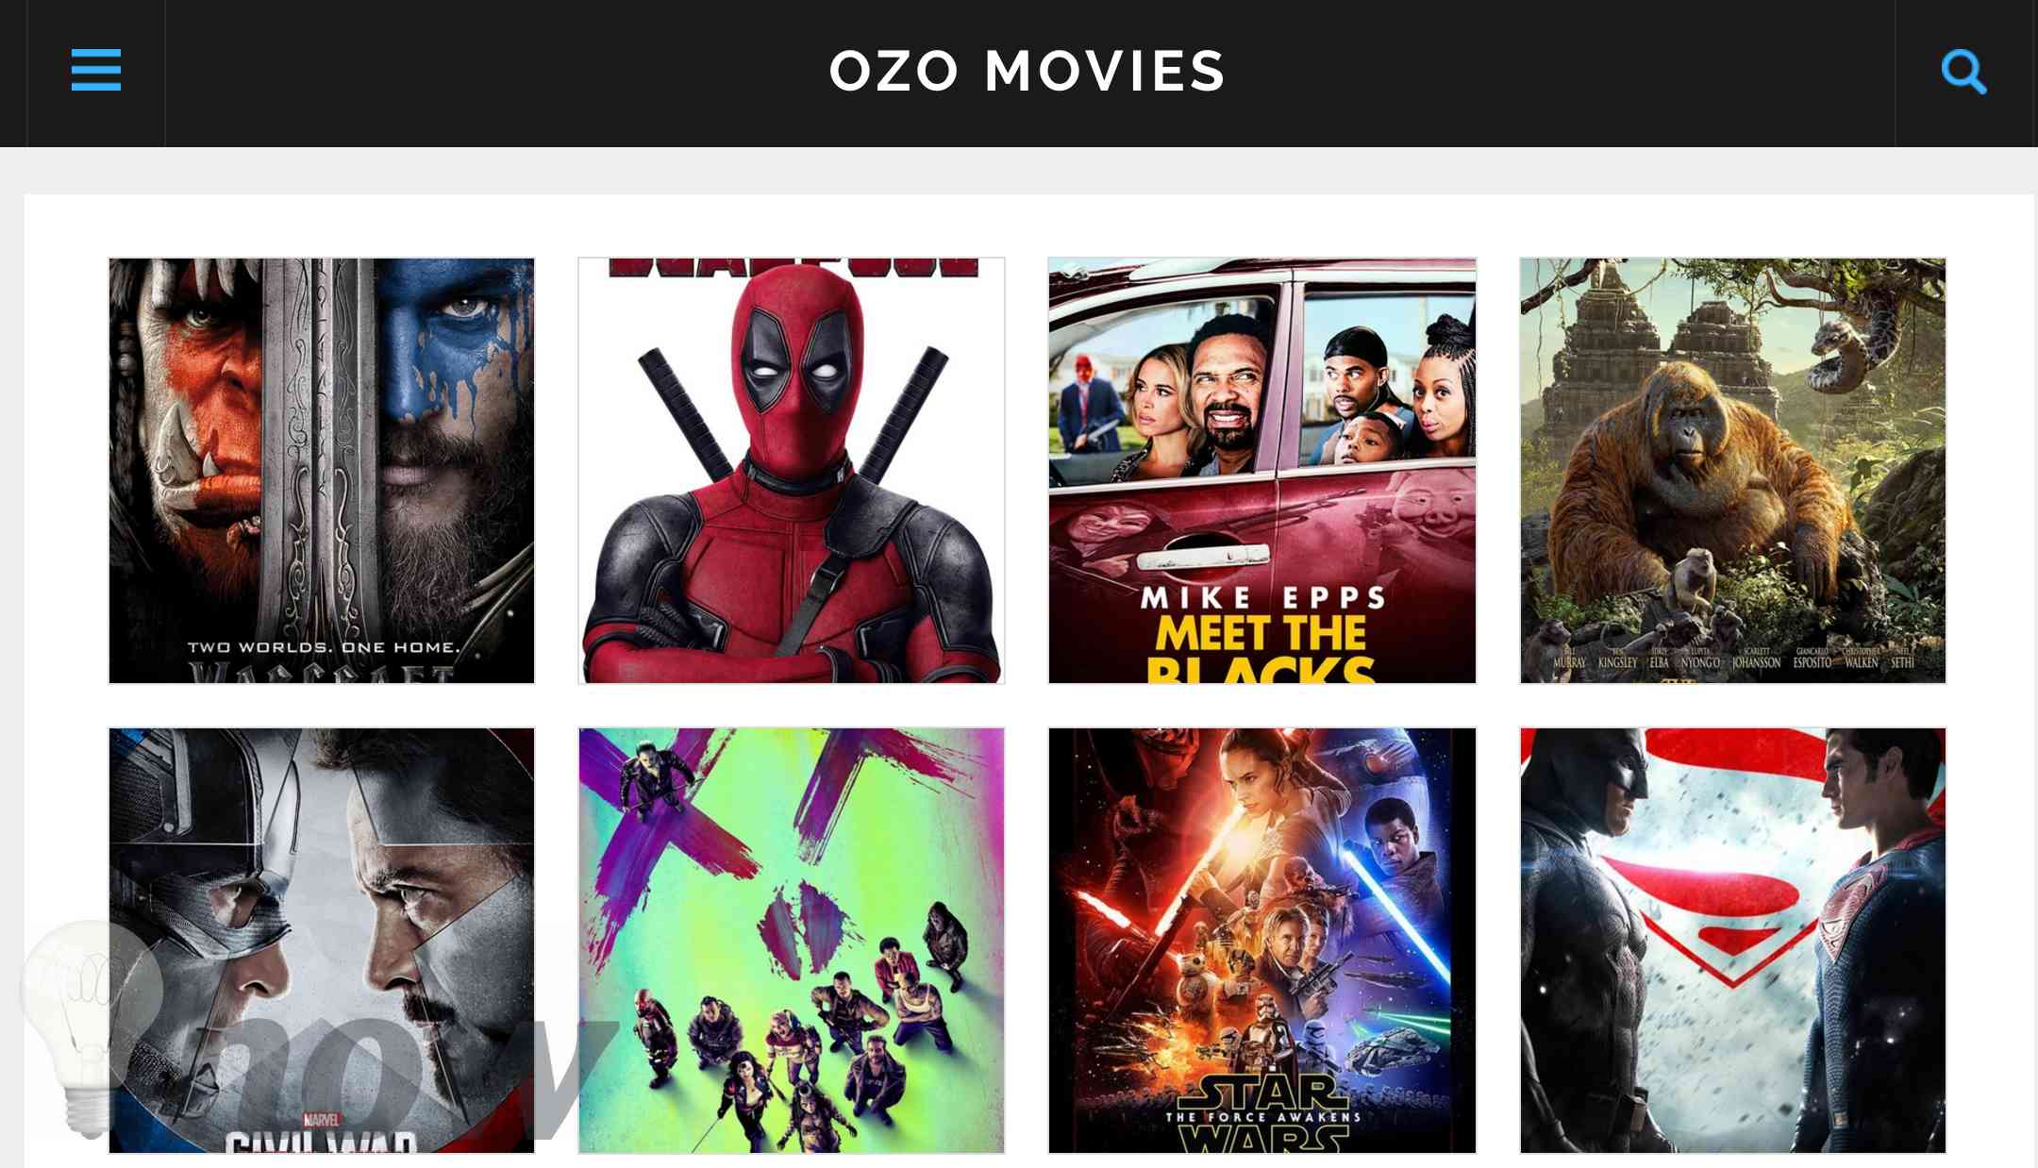Click the cast names on Jungle Book poster
Screen dimensions: 2038x1168
pyautogui.click(x=1733, y=659)
